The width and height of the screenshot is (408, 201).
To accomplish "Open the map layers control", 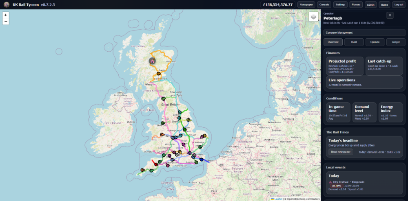I will tap(313, 17).
